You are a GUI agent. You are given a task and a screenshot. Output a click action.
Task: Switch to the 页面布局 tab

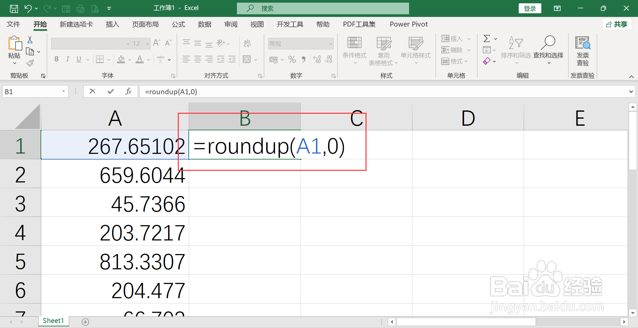click(146, 24)
